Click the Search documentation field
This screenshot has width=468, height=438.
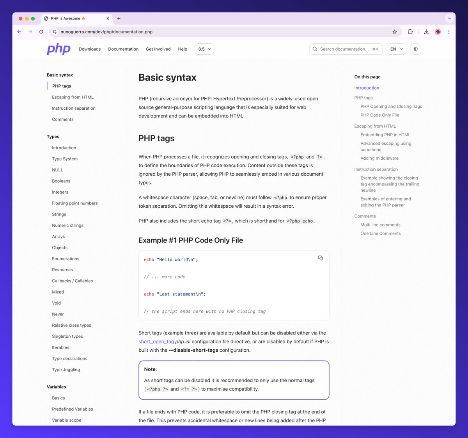[x=346, y=49]
